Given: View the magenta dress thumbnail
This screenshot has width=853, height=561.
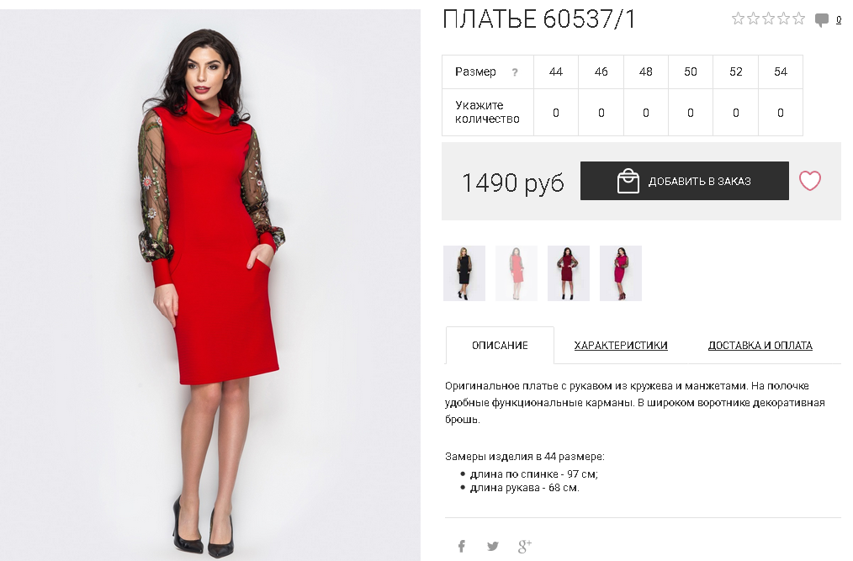Looking at the screenshot, I should click(621, 273).
